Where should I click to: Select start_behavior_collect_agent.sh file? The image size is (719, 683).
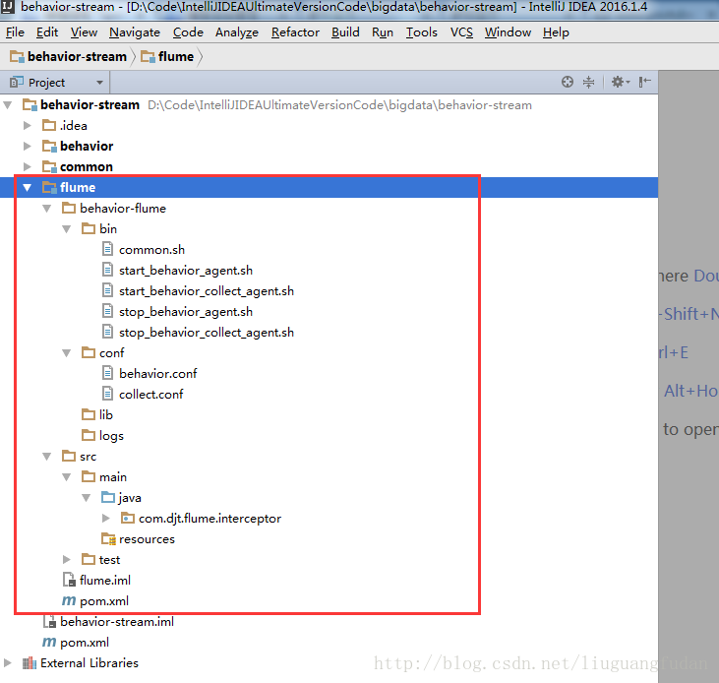207,291
